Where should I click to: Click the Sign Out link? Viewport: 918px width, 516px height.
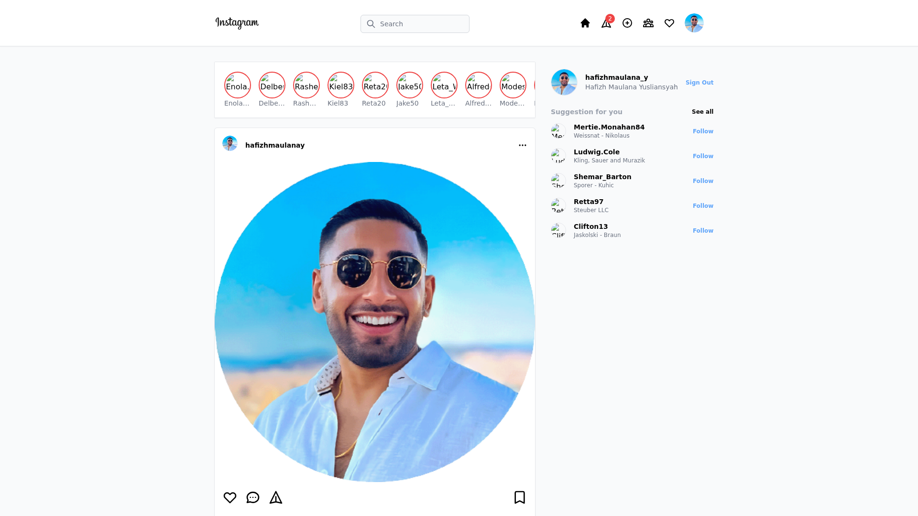[x=699, y=82]
